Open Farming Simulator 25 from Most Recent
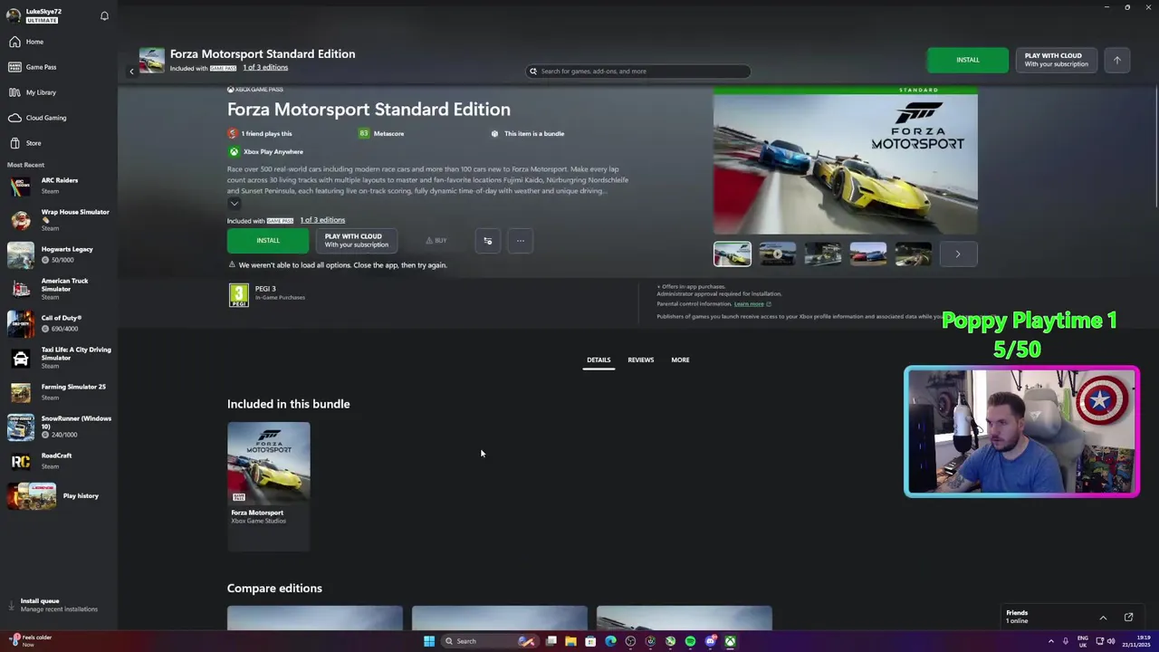1159x652 pixels. coord(58,392)
